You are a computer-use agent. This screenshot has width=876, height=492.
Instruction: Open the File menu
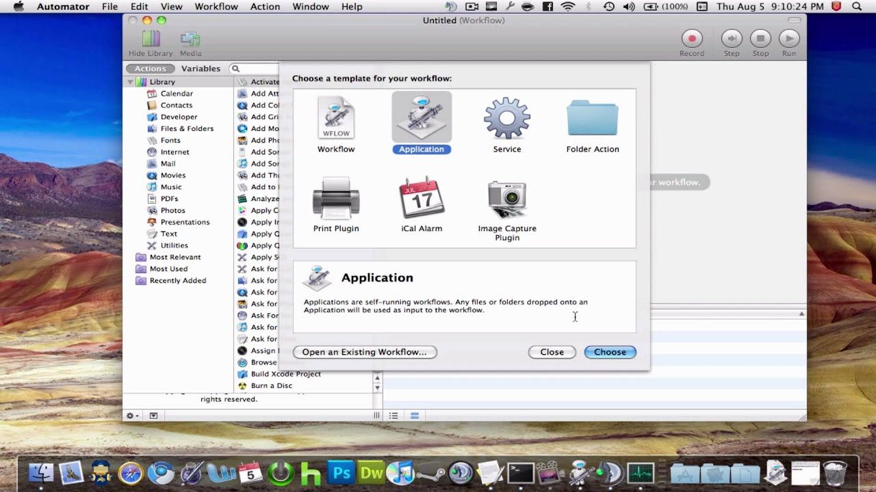click(x=109, y=7)
